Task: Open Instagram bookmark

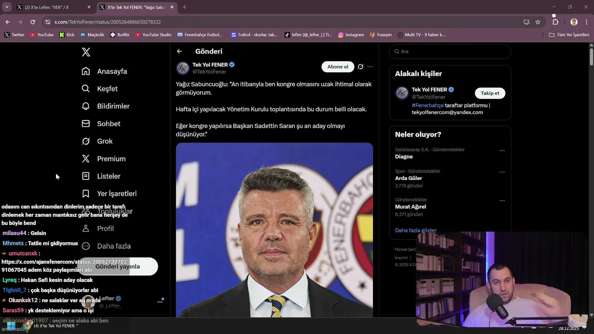Action: [351, 35]
